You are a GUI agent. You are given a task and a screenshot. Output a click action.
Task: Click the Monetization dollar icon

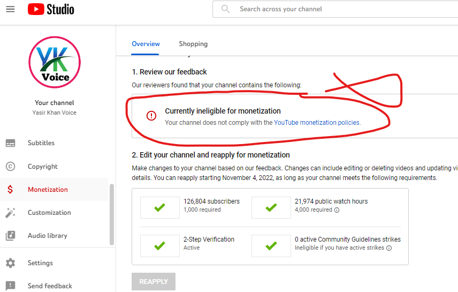pos(10,190)
